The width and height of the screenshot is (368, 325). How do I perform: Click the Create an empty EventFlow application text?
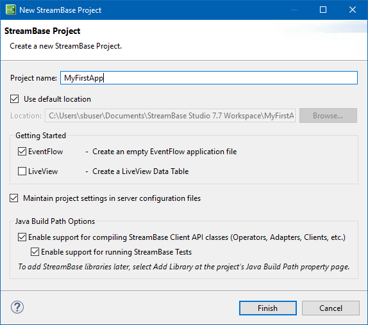click(165, 152)
